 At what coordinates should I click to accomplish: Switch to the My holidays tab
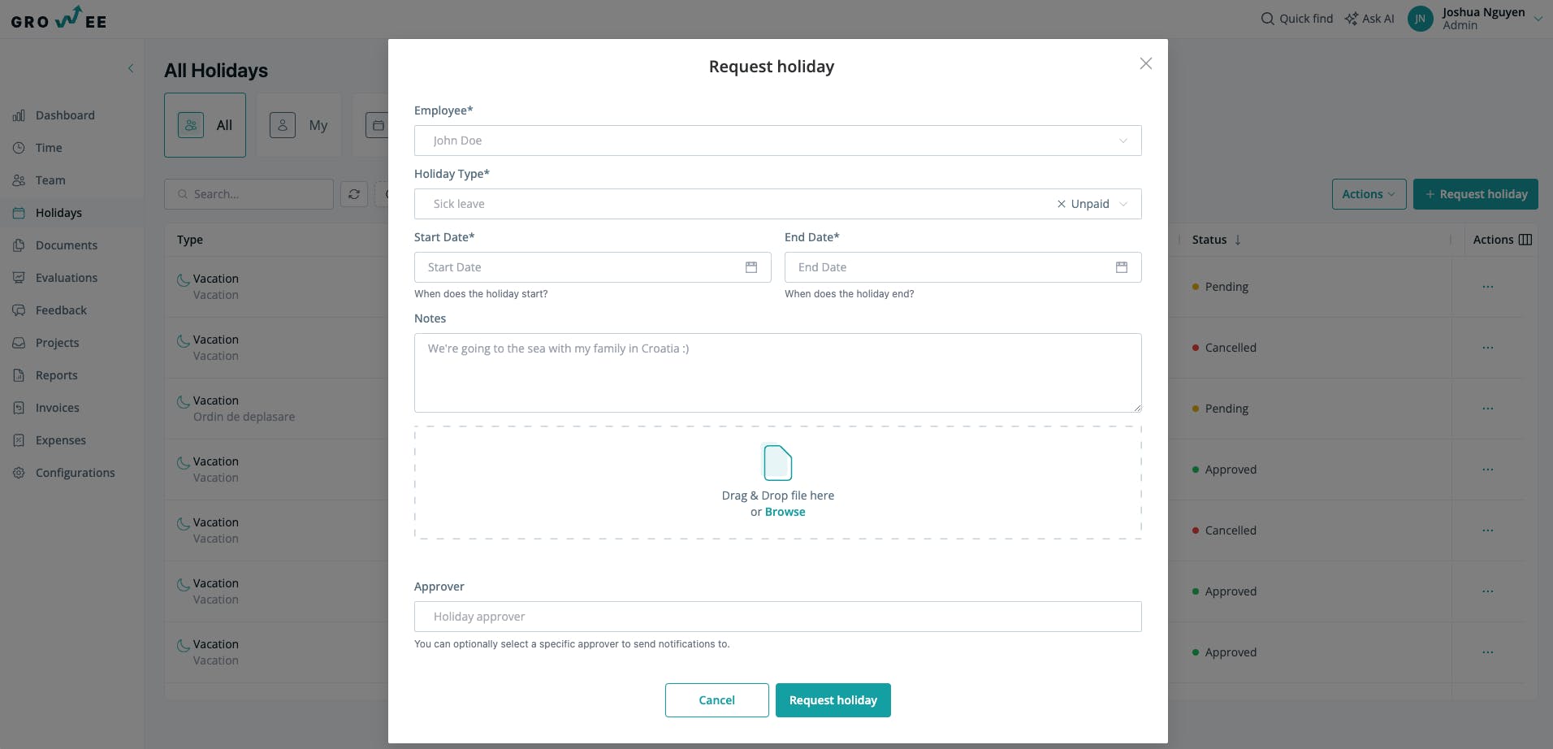(x=299, y=125)
